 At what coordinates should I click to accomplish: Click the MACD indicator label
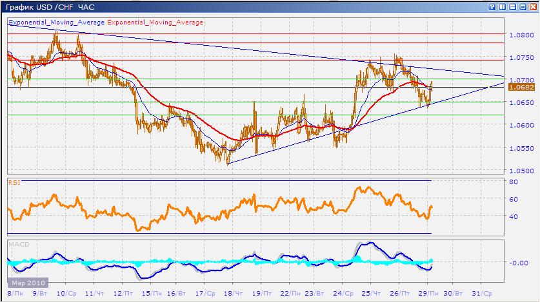point(19,244)
